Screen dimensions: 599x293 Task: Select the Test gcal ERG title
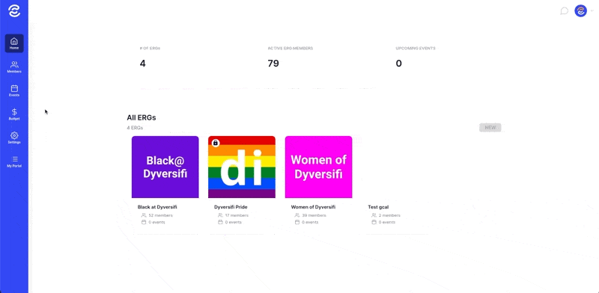(378, 207)
